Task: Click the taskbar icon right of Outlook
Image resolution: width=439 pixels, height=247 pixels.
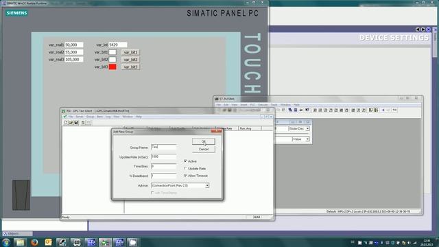Action: 62,242
